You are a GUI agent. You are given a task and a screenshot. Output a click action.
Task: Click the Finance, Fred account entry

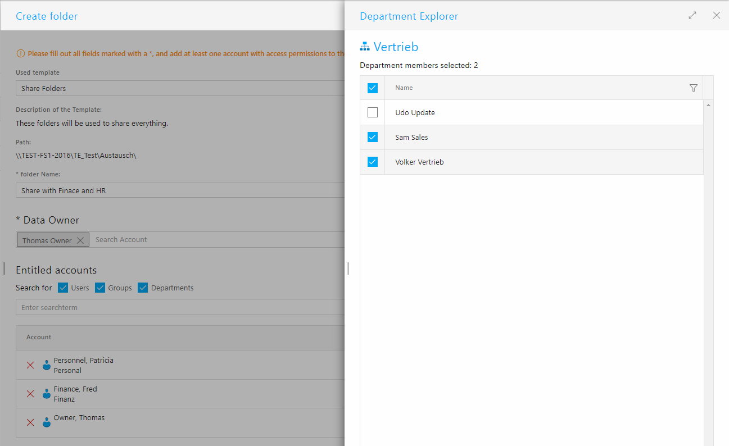click(x=75, y=394)
